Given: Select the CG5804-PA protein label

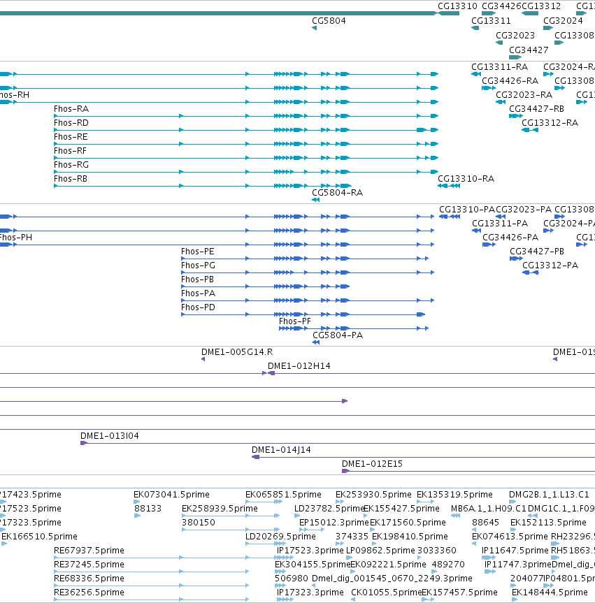Looking at the screenshot, I should click(x=338, y=335).
